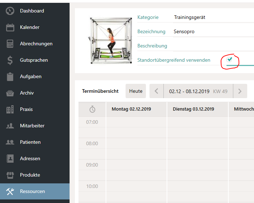
Task: Click the Aufgaben clipboard icon
Action: [x=10, y=77]
